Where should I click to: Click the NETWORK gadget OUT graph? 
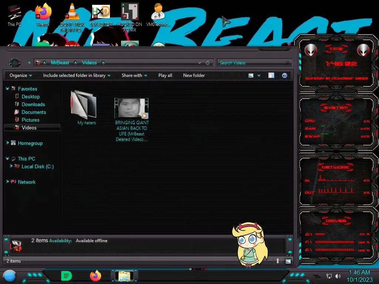point(336,190)
